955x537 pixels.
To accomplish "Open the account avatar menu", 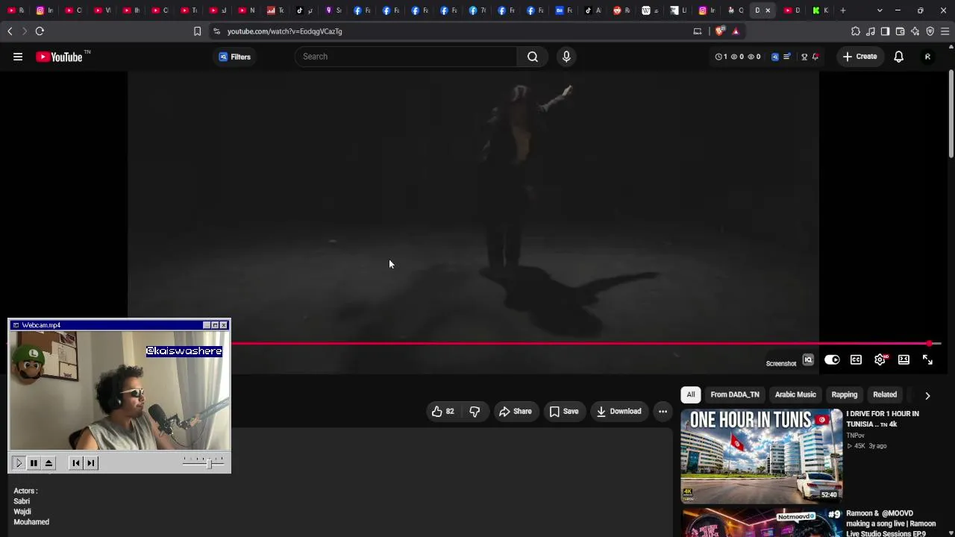I will [x=927, y=57].
